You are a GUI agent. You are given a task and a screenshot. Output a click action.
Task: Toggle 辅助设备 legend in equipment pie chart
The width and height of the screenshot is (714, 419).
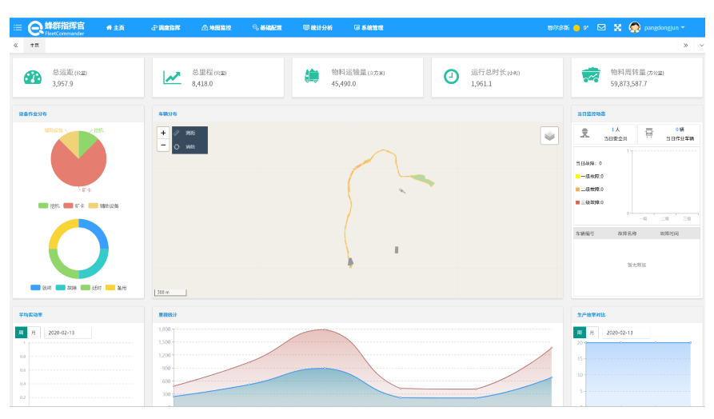(x=103, y=206)
